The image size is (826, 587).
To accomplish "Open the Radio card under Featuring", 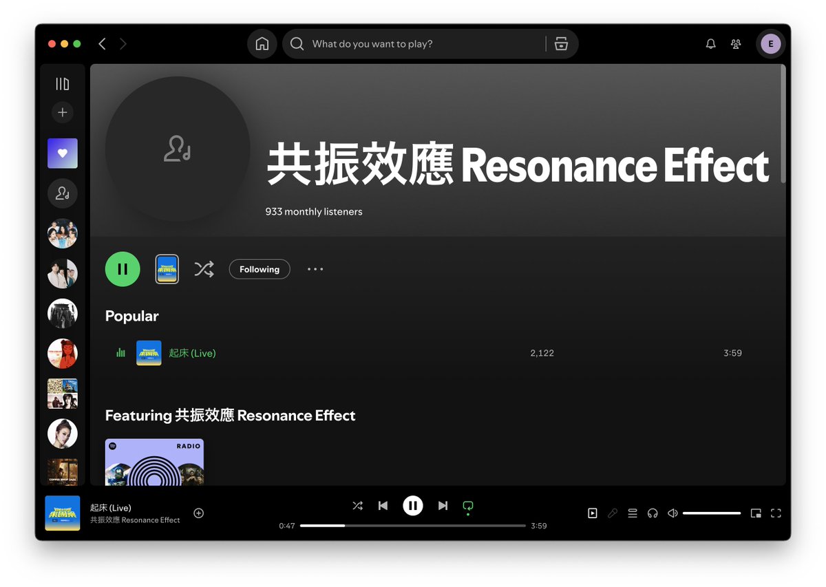I will [x=154, y=462].
